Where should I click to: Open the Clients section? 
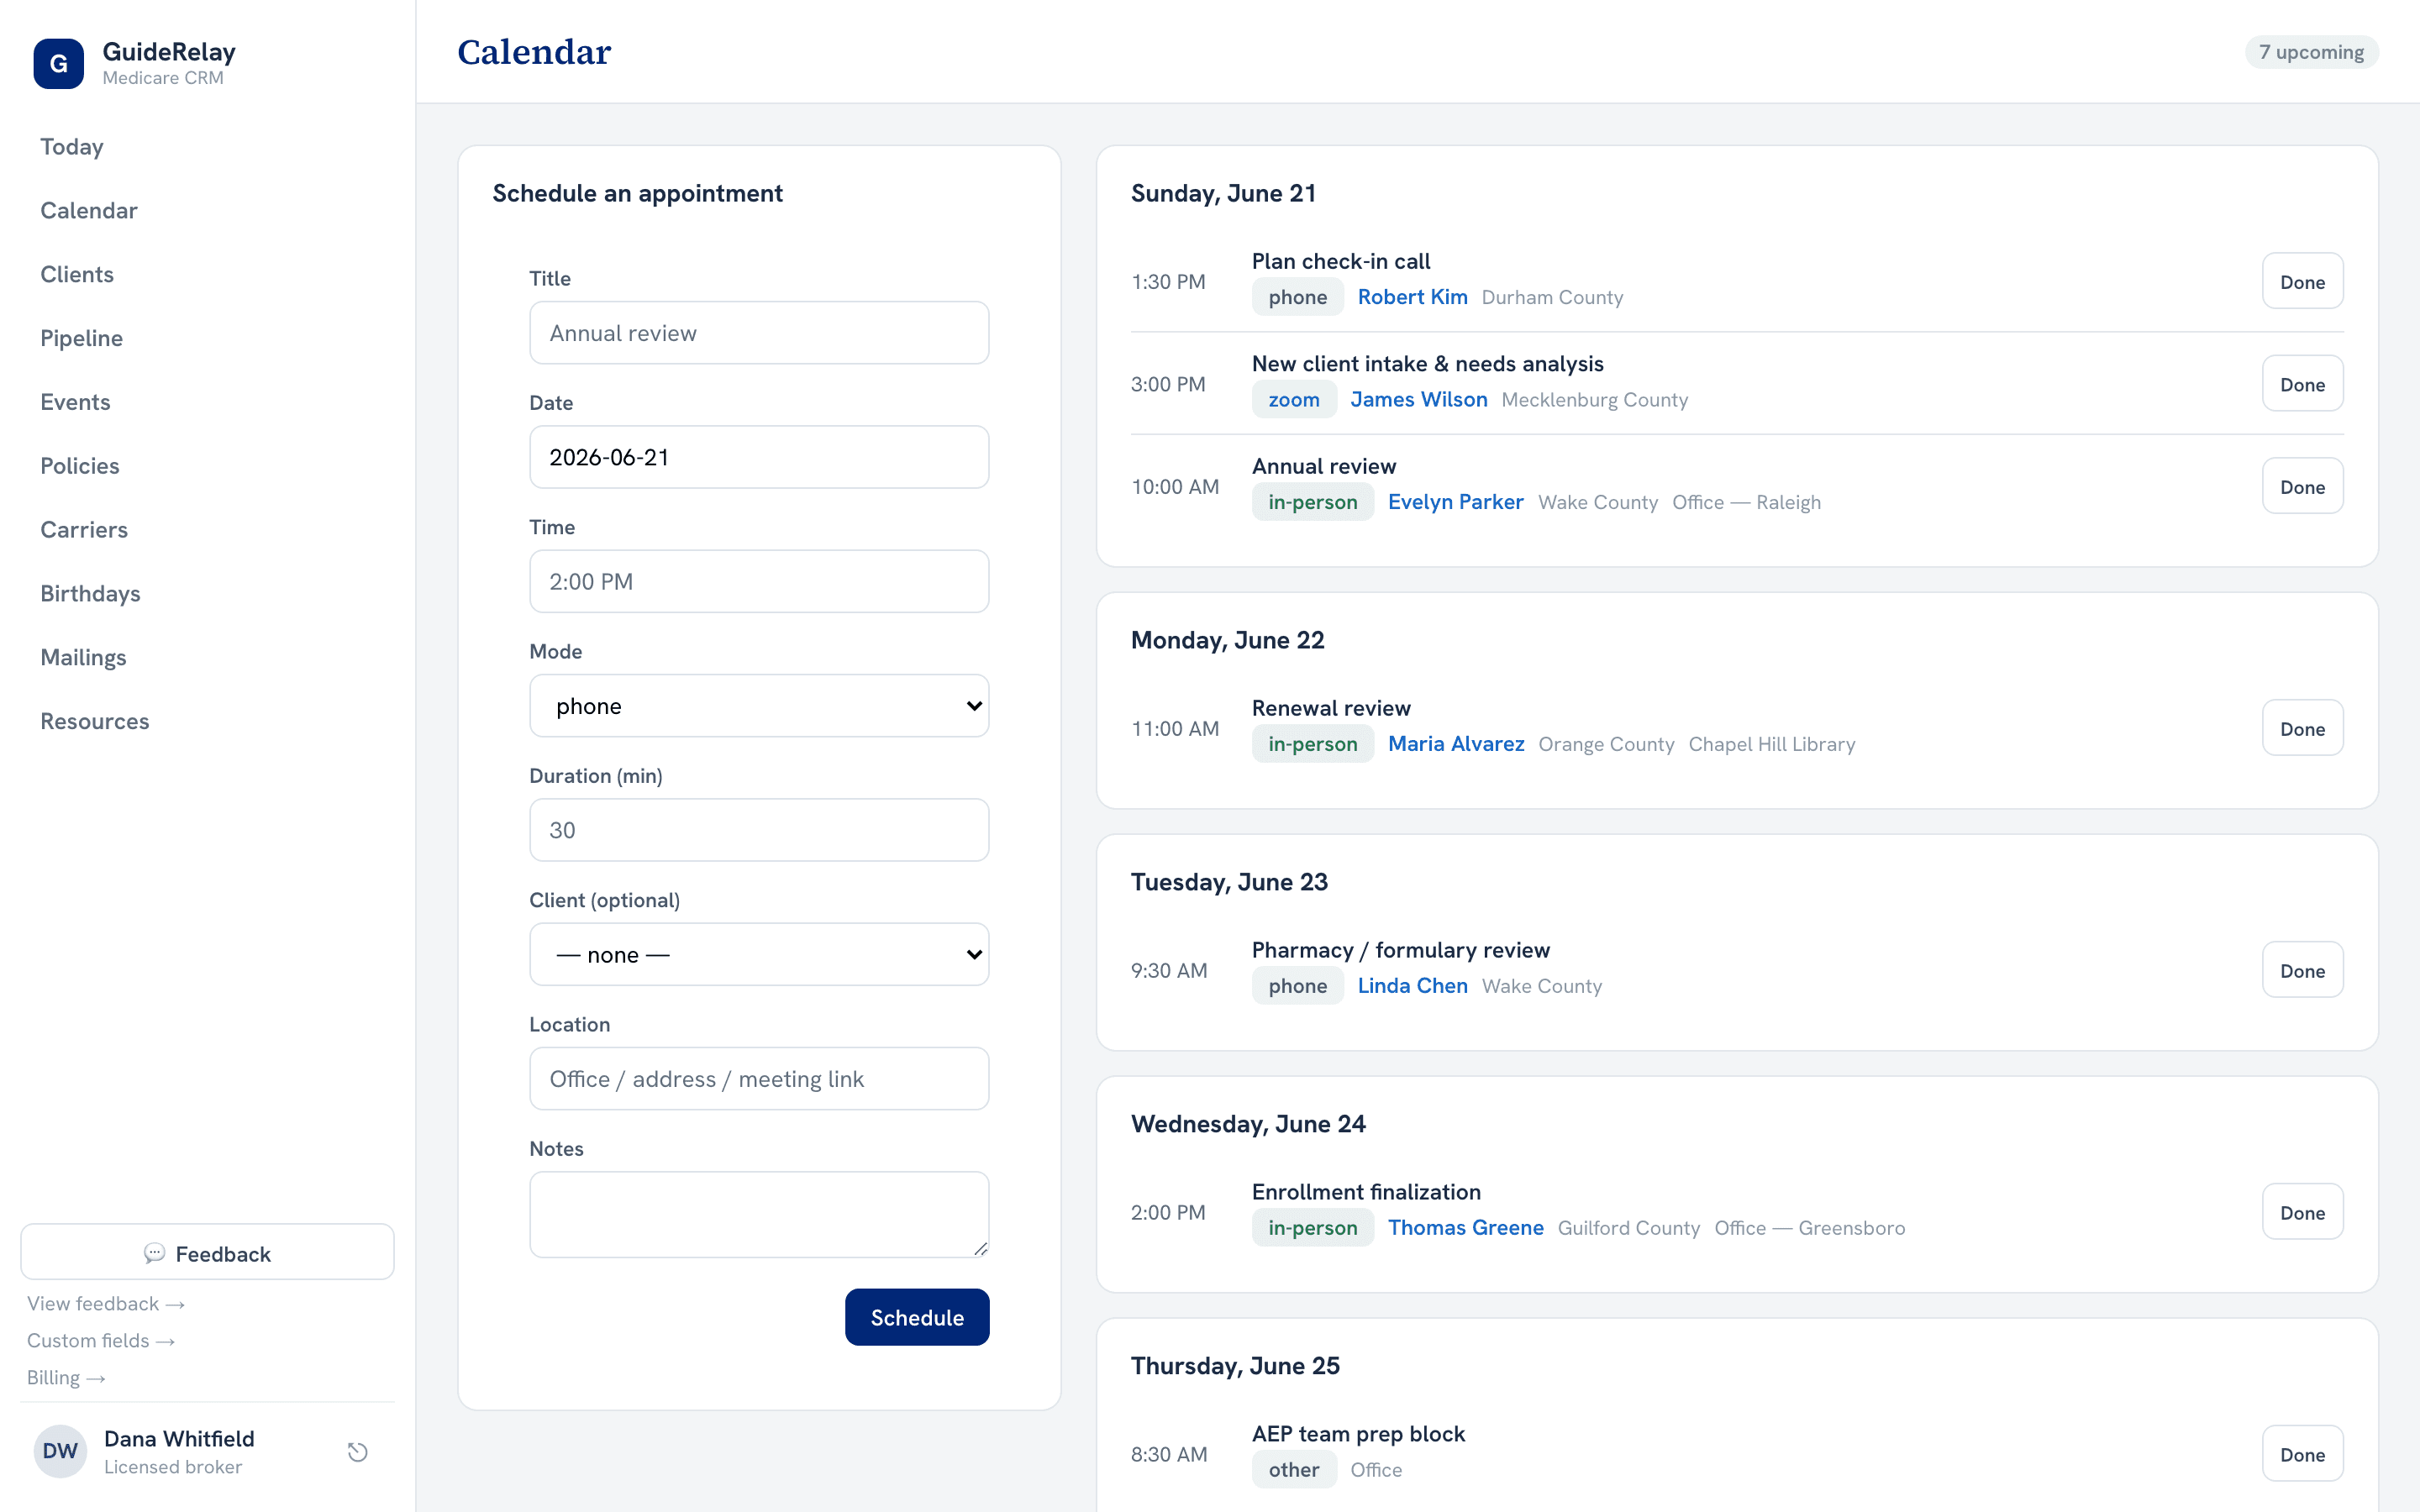77,275
